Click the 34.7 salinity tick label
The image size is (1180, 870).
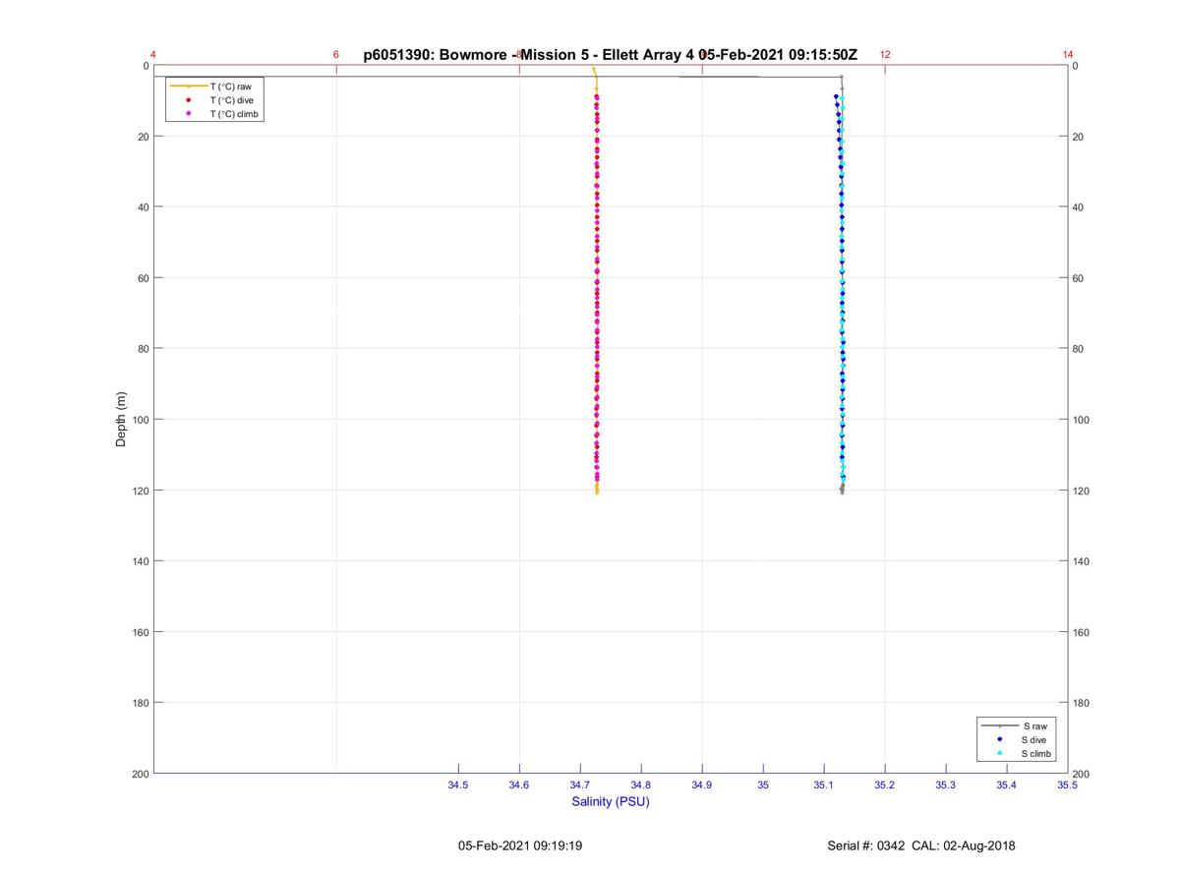pyautogui.click(x=580, y=784)
